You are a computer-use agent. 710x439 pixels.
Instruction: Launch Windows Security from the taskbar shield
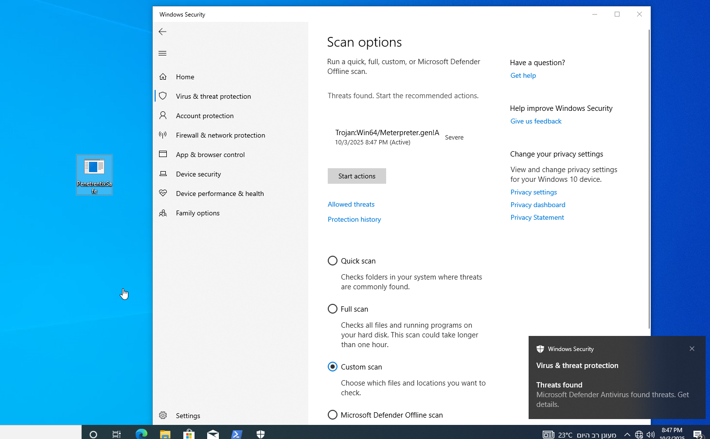coord(260,433)
